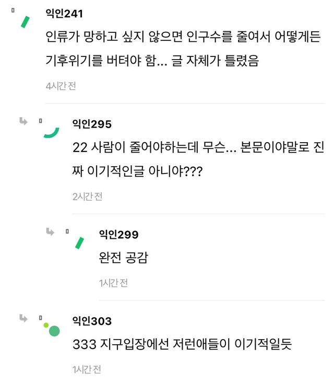This screenshot has width=334, height=383.
Task: Open the profile of username 익인295
Action: tap(92, 124)
